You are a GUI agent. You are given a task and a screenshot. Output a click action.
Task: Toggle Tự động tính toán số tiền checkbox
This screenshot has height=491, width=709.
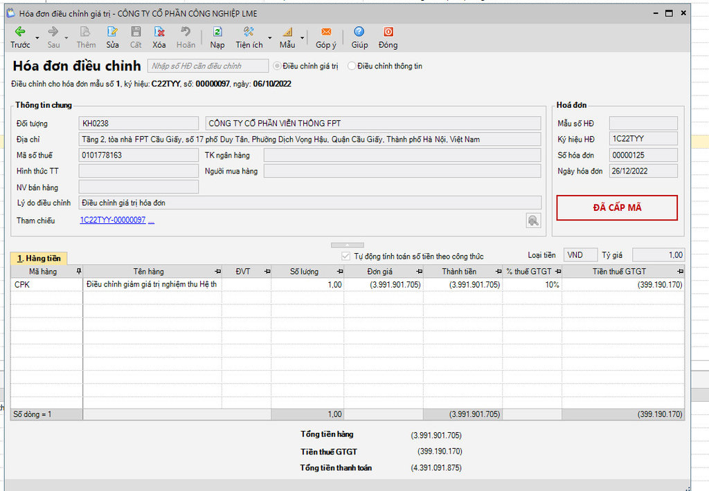346,256
